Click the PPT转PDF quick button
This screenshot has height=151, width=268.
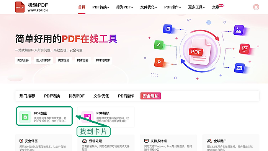(x=103, y=60)
